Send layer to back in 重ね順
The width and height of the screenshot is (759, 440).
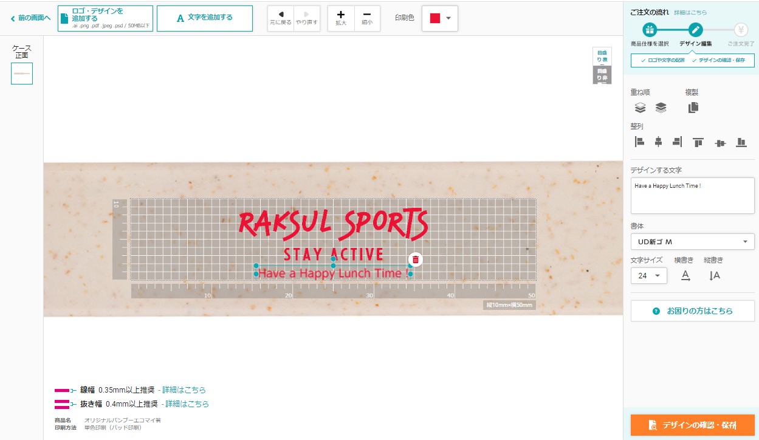[661, 108]
